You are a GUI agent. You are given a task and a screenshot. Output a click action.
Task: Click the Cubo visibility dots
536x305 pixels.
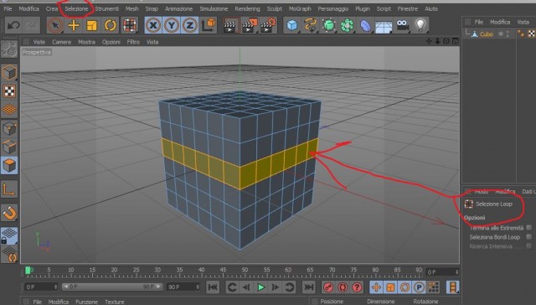[x=508, y=34]
